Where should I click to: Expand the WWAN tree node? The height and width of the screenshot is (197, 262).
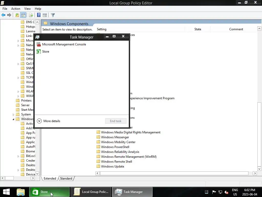(18, 96)
